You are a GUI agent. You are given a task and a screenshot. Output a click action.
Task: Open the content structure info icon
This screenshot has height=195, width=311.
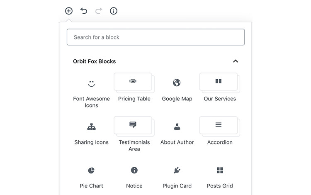click(x=114, y=11)
